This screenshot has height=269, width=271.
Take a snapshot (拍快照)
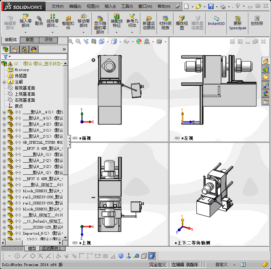(257, 21)
